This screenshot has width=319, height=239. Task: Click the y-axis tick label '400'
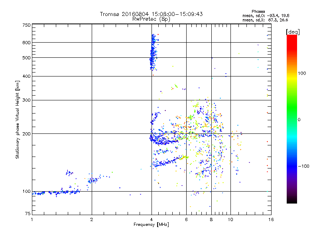pyautogui.click(x=26, y=76)
